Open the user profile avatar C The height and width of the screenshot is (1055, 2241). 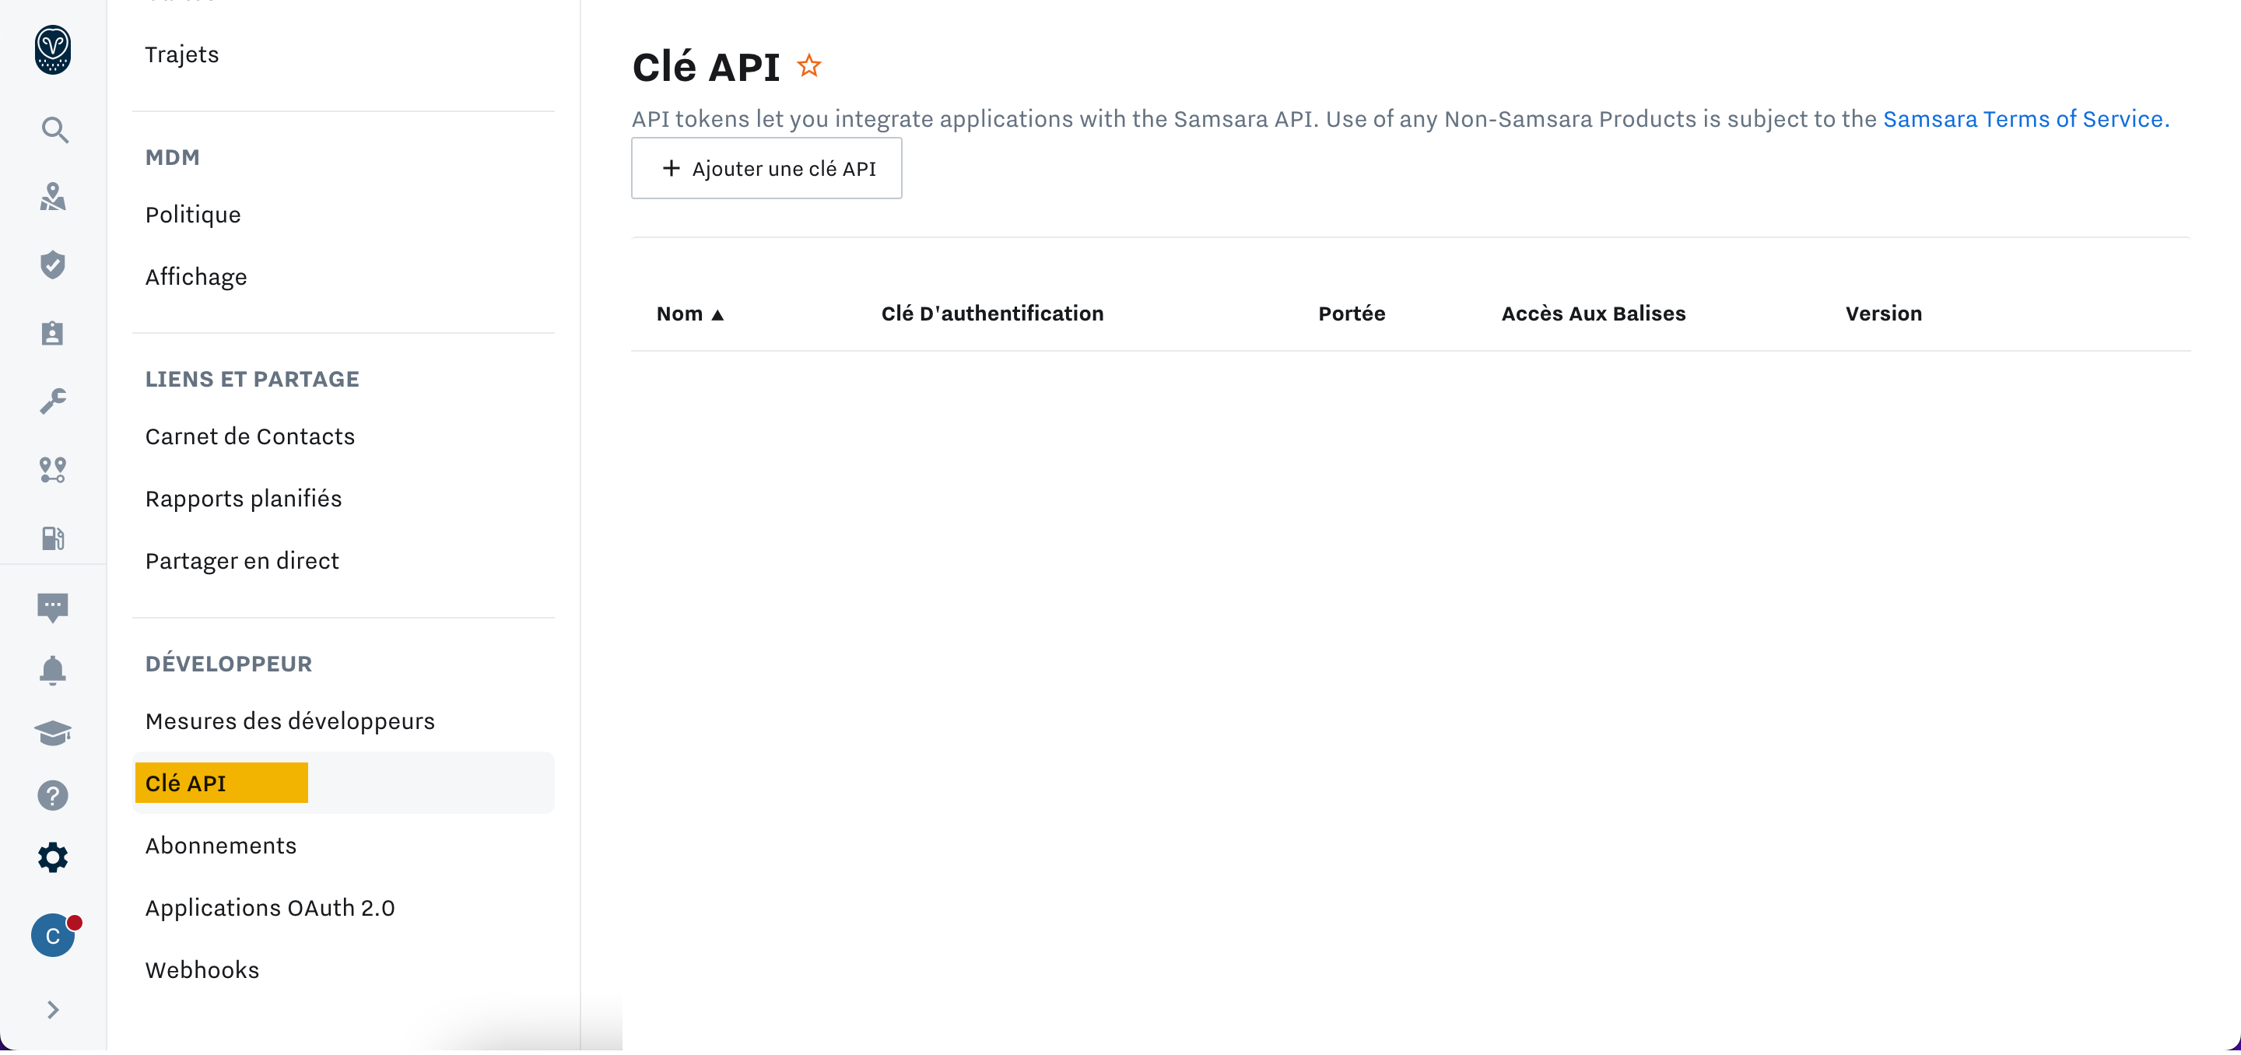[53, 936]
